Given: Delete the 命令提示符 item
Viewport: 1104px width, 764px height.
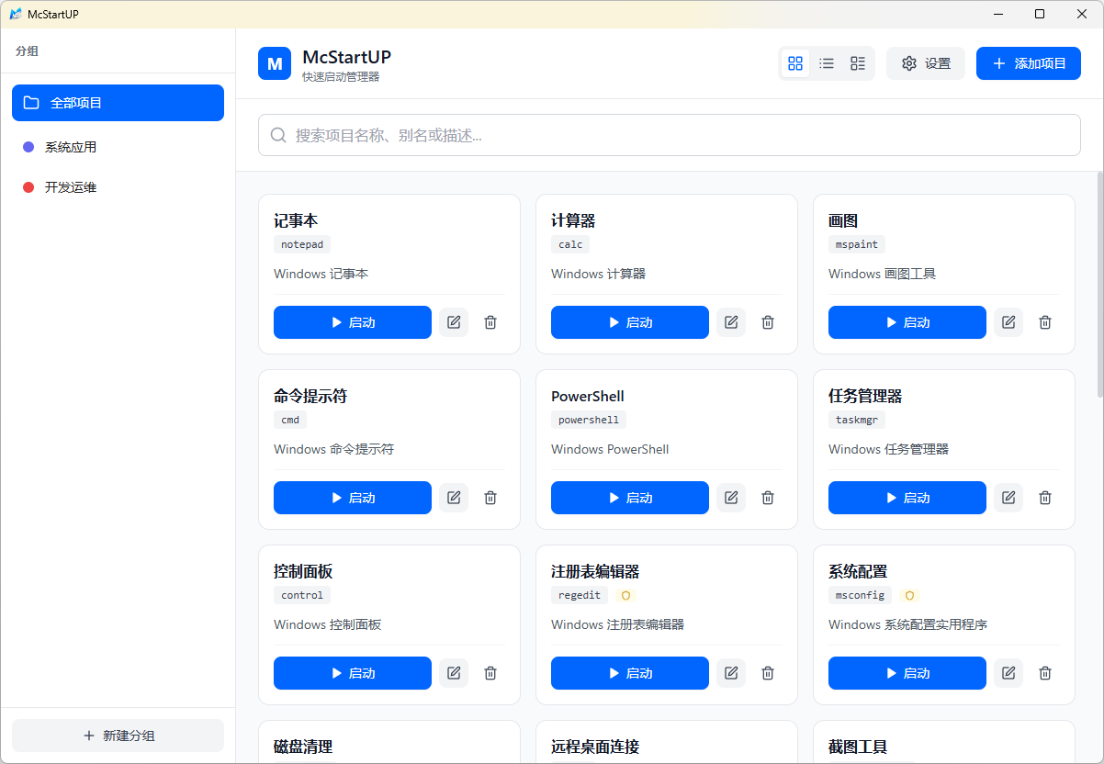Looking at the screenshot, I should pyautogui.click(x=490, y=498).
